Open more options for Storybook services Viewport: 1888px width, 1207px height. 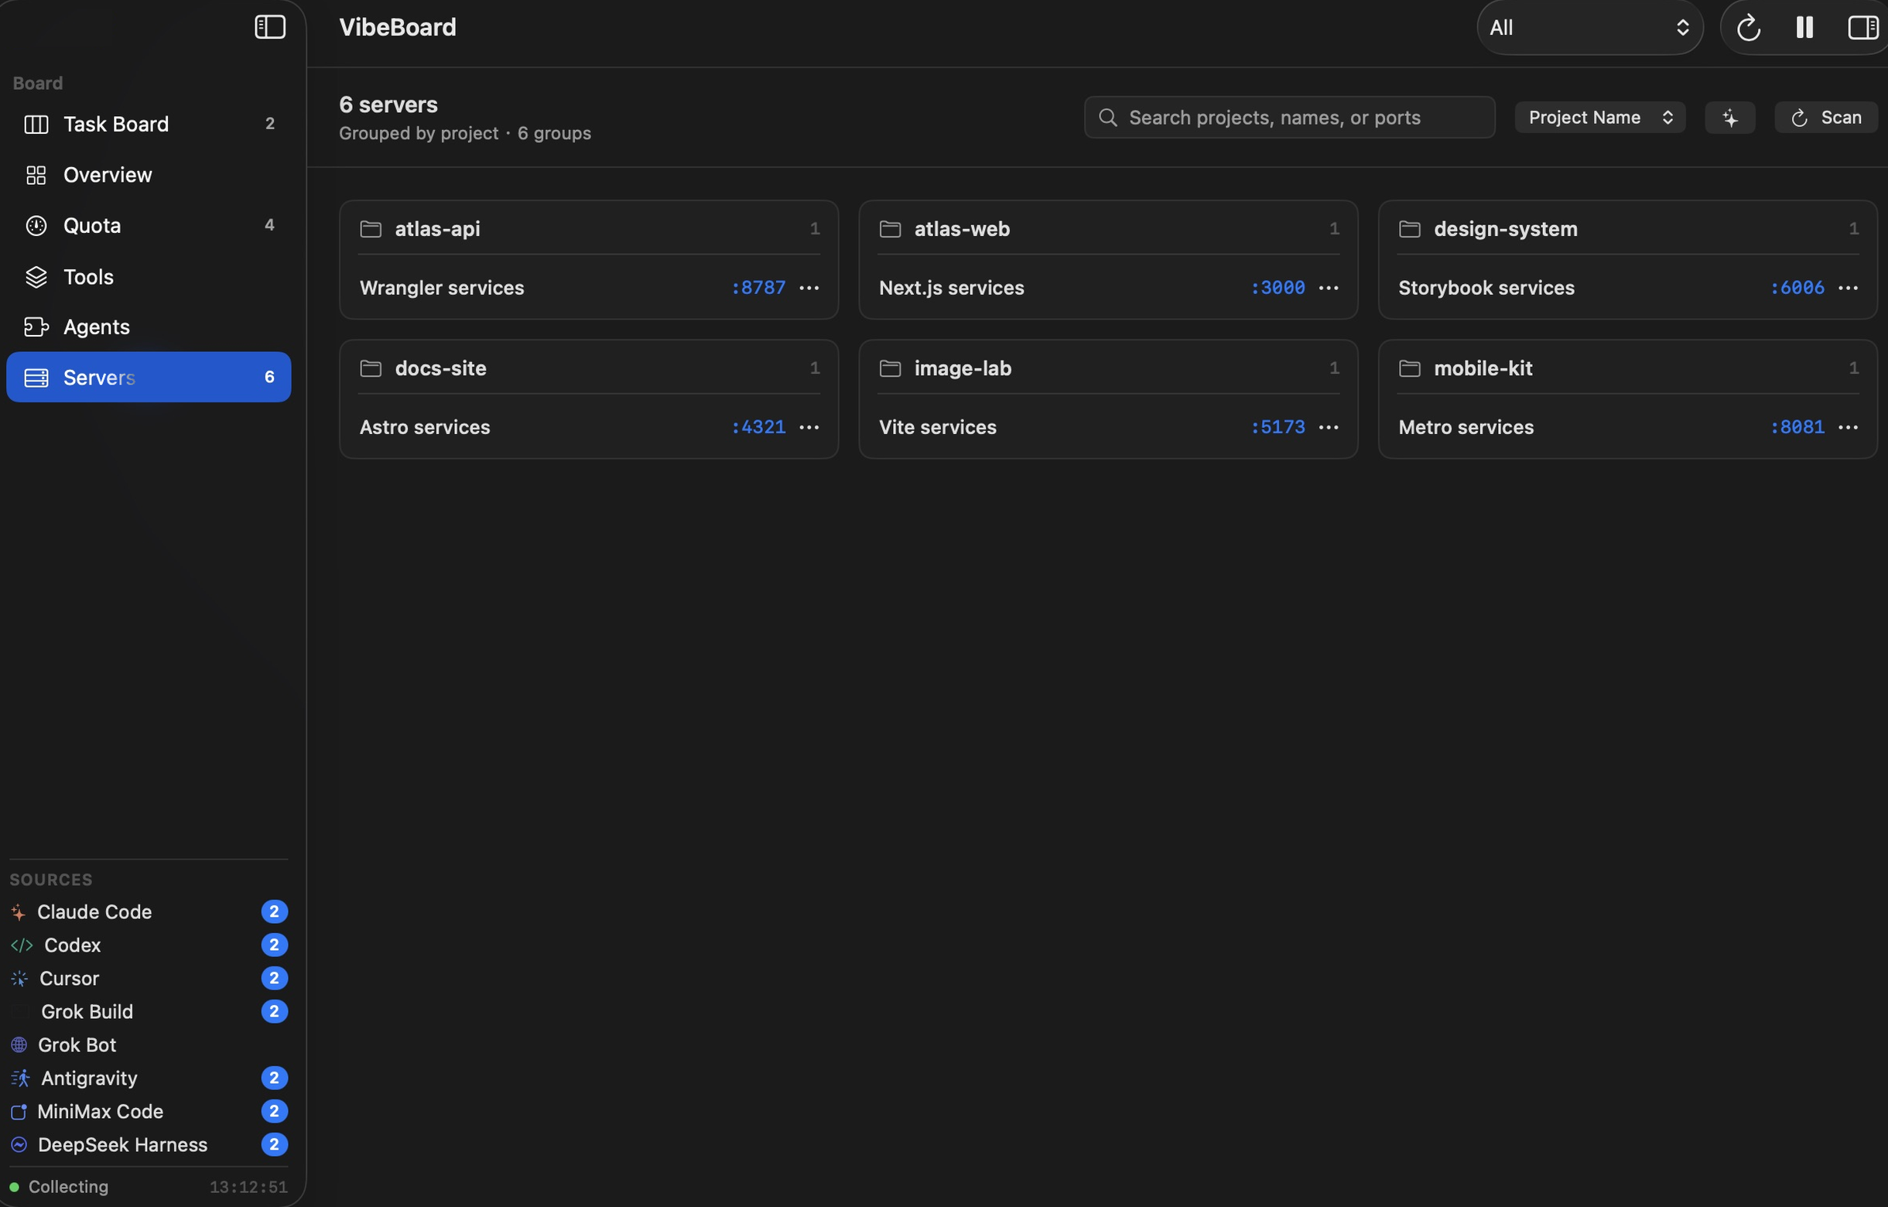pos(1848,288)
